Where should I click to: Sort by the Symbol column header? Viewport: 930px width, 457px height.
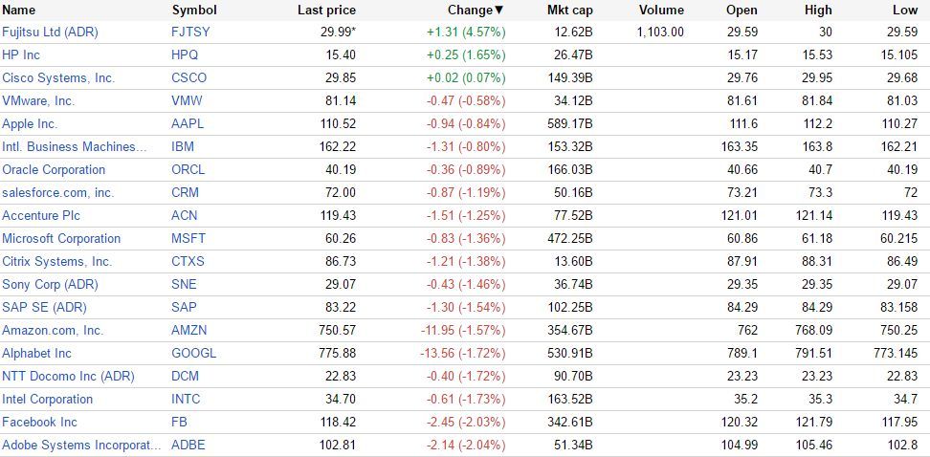[194, 10]
